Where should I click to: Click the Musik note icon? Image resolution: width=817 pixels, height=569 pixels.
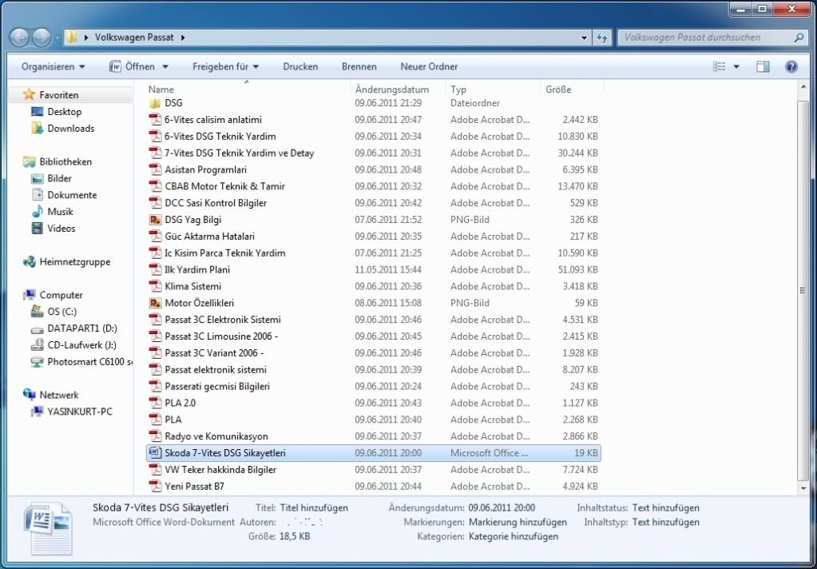coord(37,212)
